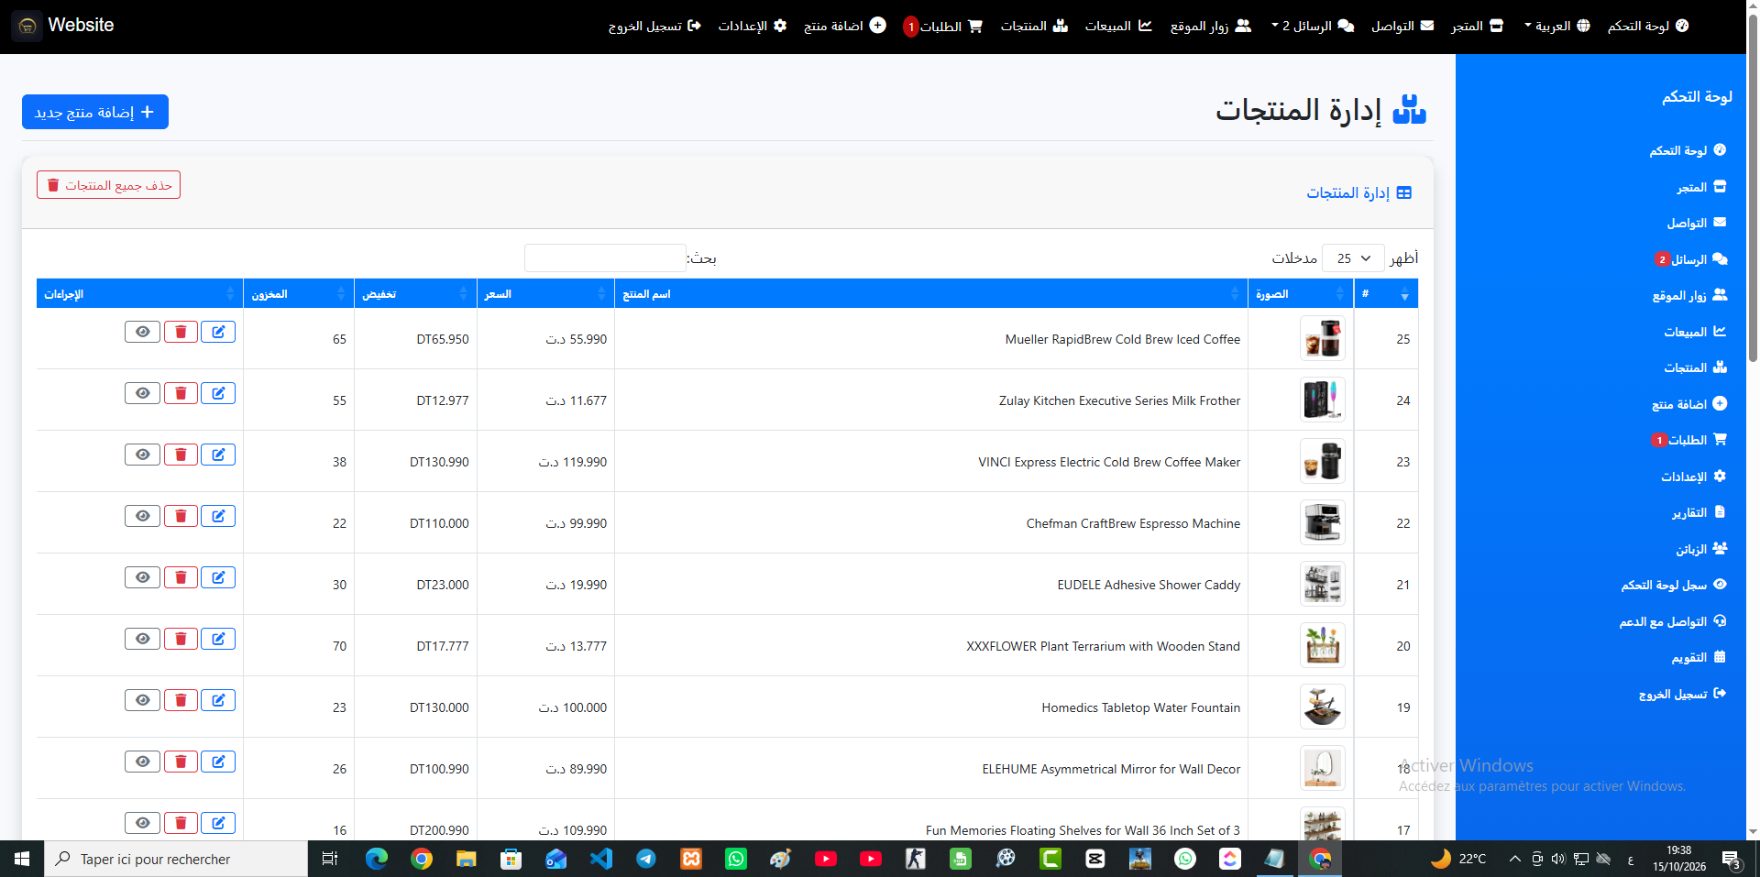The image size is (1760, 877).
Task: View Chefman CraftBrew Espresso Machine details
Action: (142, 516)
